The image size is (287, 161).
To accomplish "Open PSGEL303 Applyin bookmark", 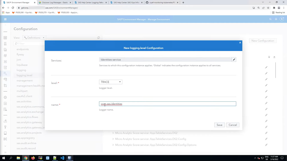I will pos(68,13).
